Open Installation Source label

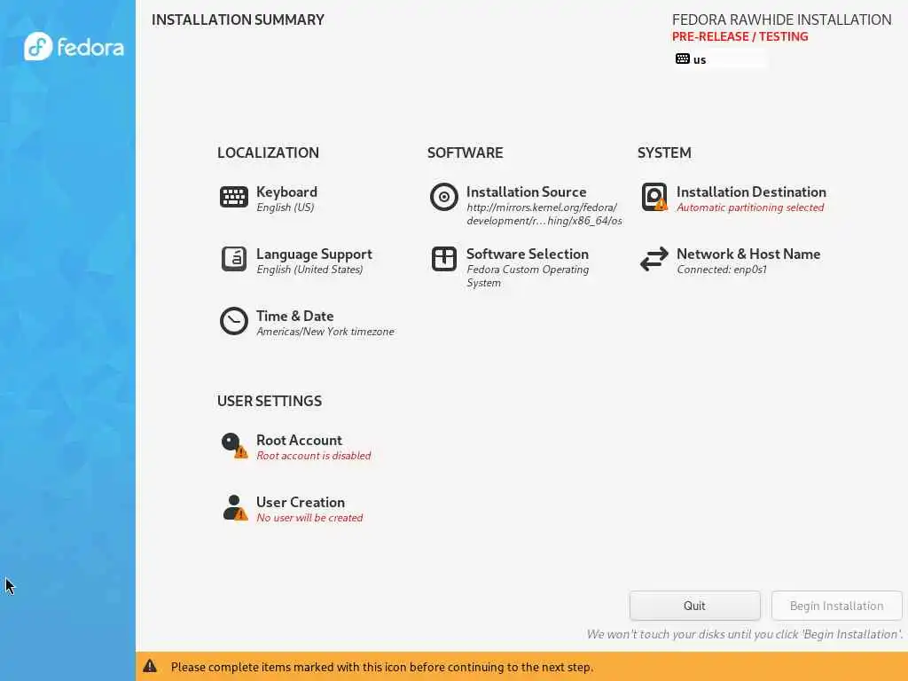tap(527, 192)
